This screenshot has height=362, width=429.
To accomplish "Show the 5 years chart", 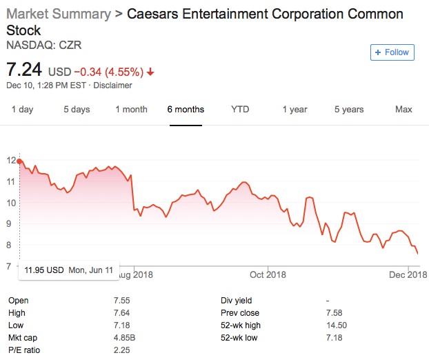I will 349,110.
